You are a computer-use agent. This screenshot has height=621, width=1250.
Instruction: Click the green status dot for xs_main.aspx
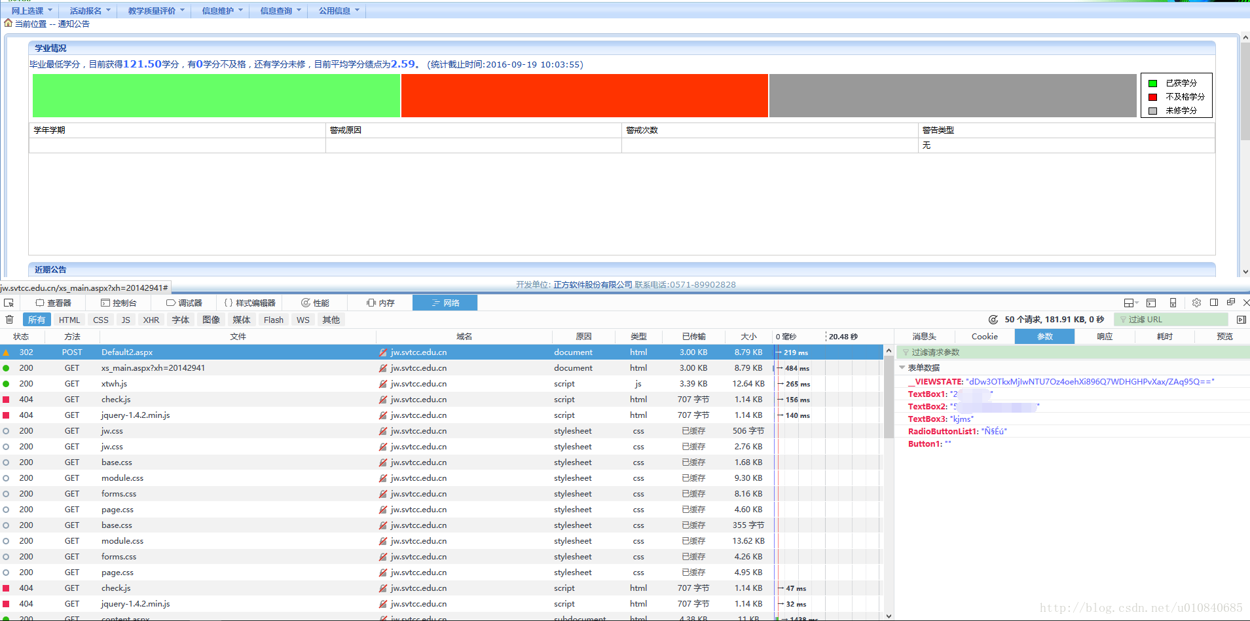pyautogui.click(x=6, y=368)
